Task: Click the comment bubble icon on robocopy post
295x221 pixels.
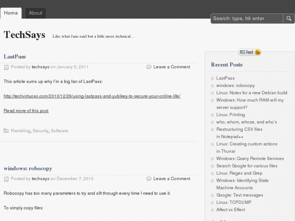Action: pyautogui.click(x=149, y=179)
